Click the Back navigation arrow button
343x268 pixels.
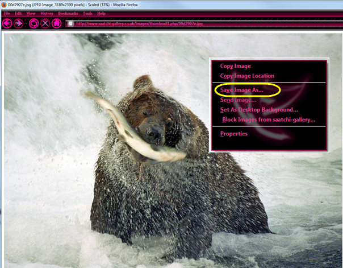click(x=7, y=23)
